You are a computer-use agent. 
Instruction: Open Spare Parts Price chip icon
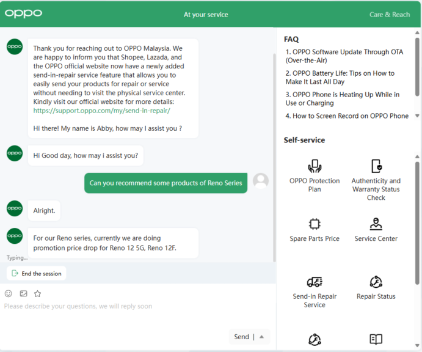(315, 224)
